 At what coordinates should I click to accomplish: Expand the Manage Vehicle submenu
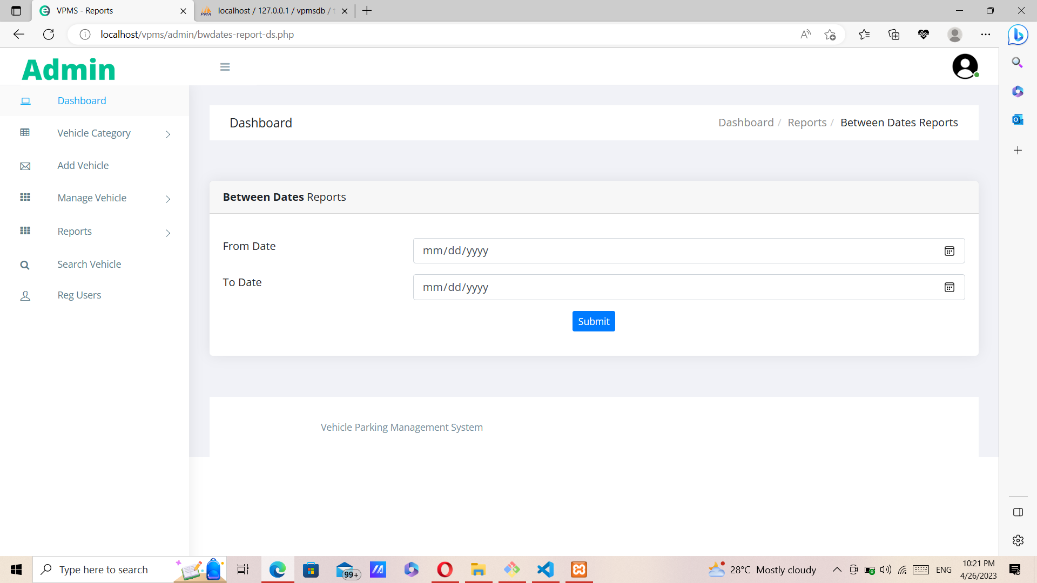pyautogui.click(x=168, y=199)
